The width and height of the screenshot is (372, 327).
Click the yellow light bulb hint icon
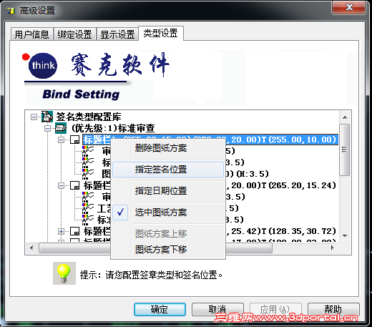point(64,273)
